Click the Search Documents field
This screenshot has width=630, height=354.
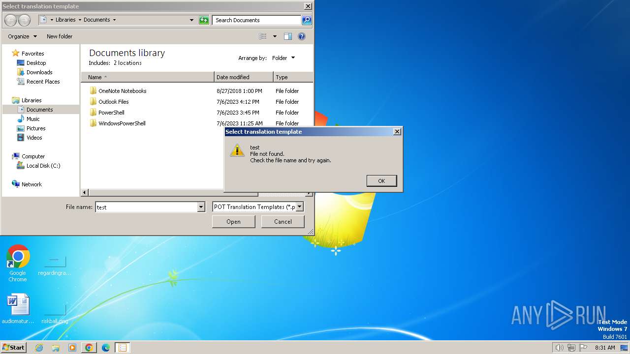point(257,20)
